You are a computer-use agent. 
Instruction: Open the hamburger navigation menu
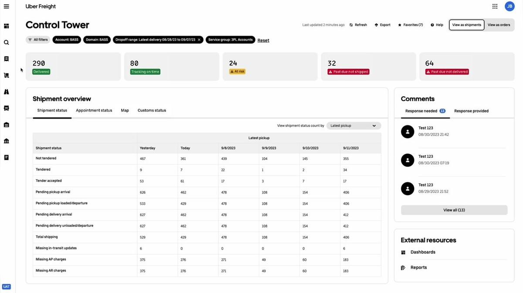(x=6, y=7)
